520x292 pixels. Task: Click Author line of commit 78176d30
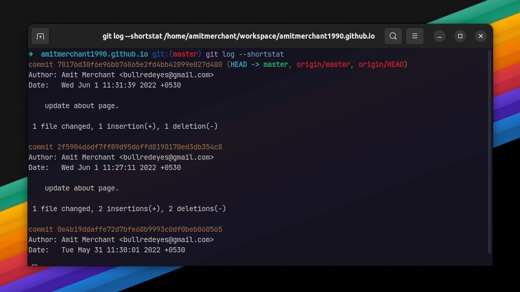(x=121, y=75)
